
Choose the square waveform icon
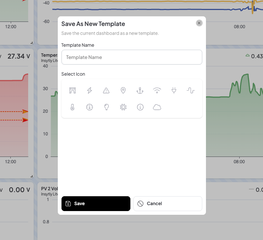click(x=191, y=91)
